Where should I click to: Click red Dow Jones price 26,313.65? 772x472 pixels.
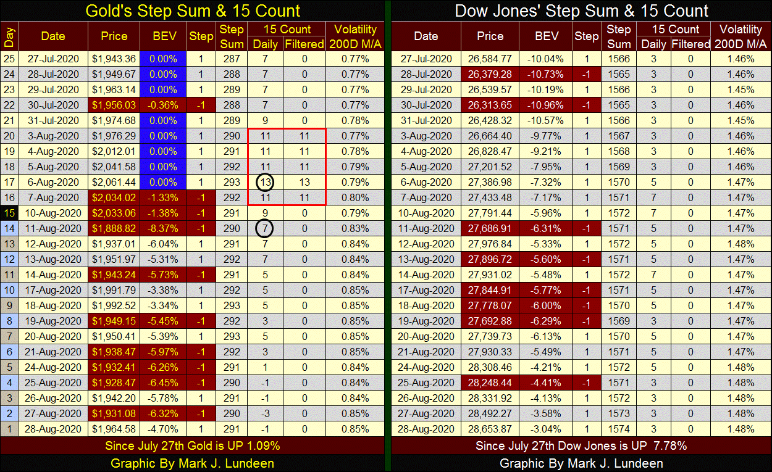click(490, 106)
